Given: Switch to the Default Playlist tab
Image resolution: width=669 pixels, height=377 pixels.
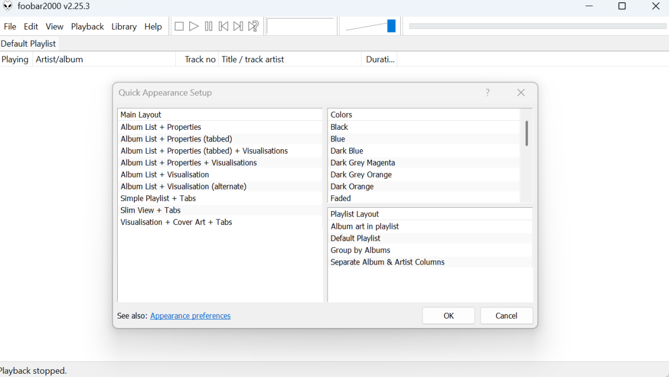Looking at the screenshot, I should (29, 43).
